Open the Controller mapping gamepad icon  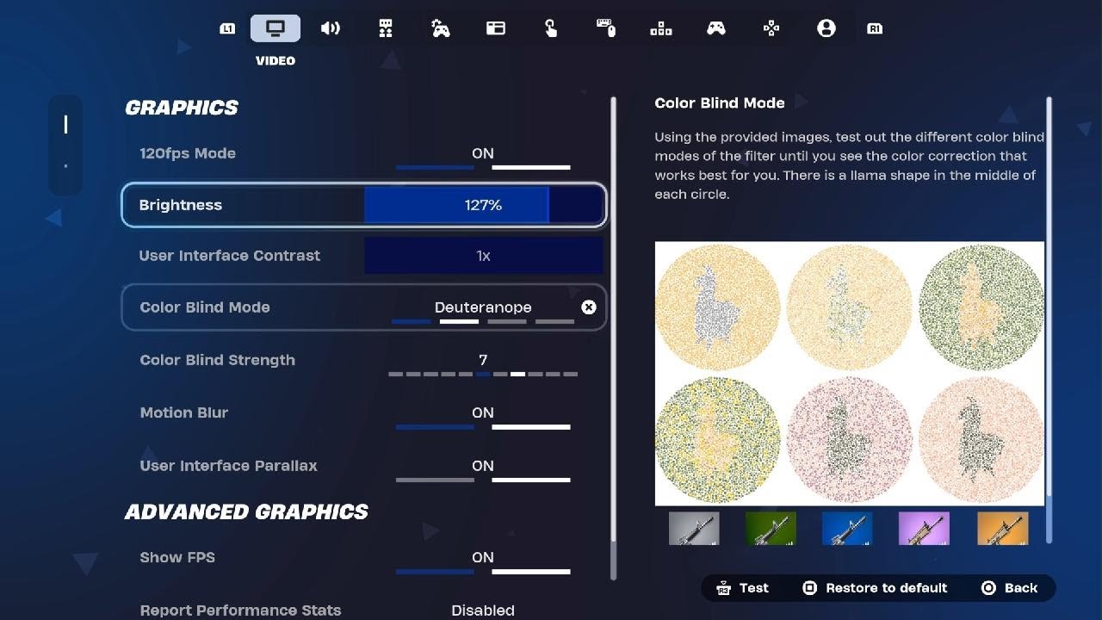coord(716,28)
